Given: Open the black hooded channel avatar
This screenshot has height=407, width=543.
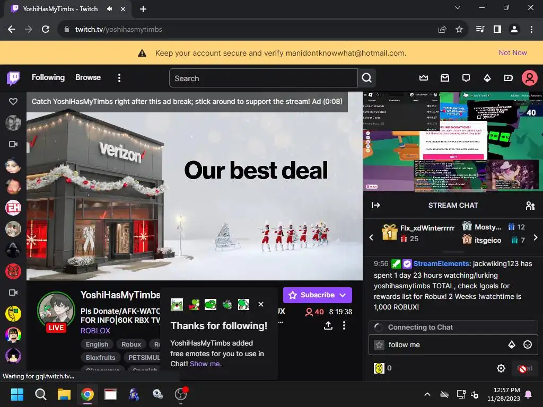Looking at the screenshot, I should click(x=13, y=250).
